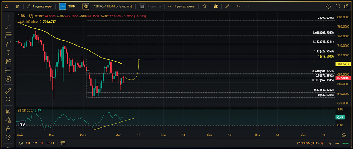
Task: Open the Трекер цены price tracker
Action: coord(182,6)
